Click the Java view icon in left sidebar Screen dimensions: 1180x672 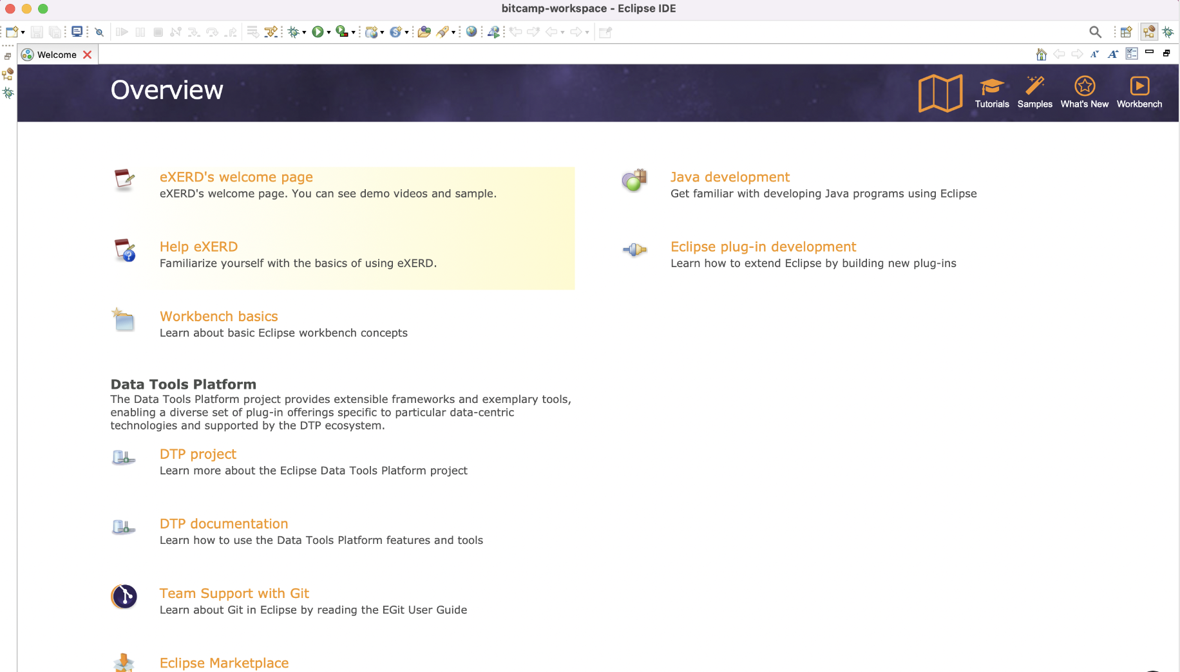[x=8, y=74]
